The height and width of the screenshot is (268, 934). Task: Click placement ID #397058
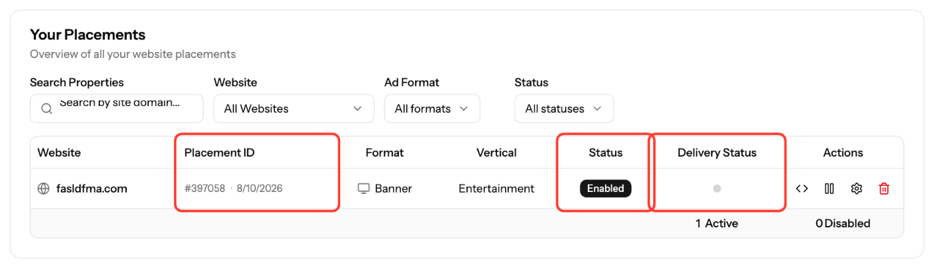pyautogui.click(x=205, y=189)
